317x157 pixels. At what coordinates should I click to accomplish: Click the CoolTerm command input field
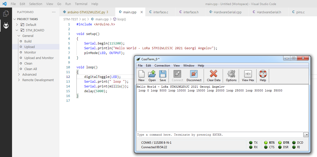pyautogui.click(x=220, y=135)
